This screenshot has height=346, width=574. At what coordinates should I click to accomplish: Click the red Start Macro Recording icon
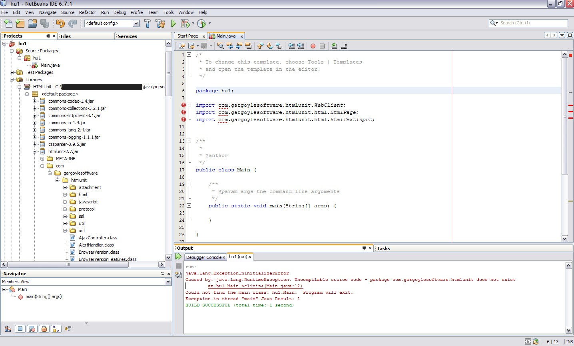313,46
